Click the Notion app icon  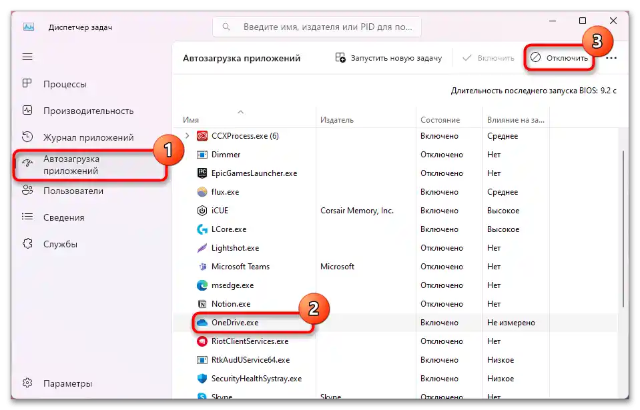(x=202, y=303)
